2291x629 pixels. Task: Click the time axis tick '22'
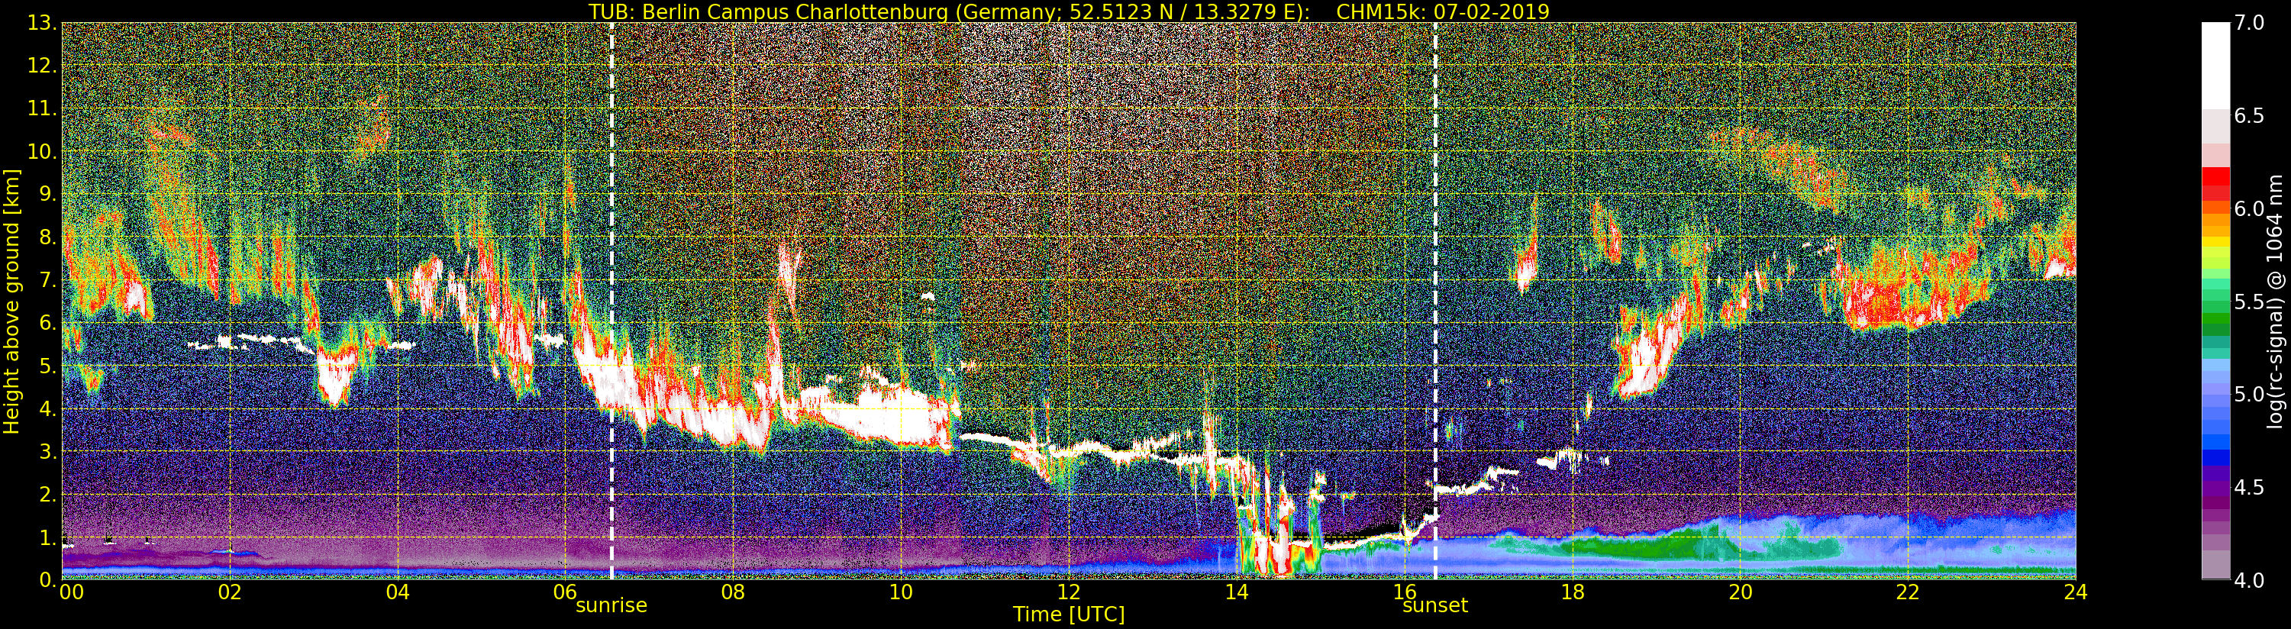pos(1908,592)
